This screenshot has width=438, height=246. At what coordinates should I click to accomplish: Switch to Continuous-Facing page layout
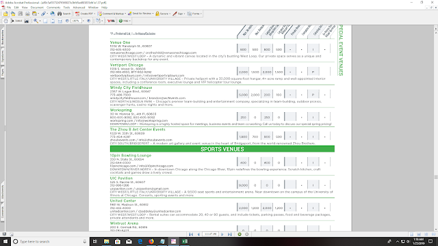coord(426,234)
